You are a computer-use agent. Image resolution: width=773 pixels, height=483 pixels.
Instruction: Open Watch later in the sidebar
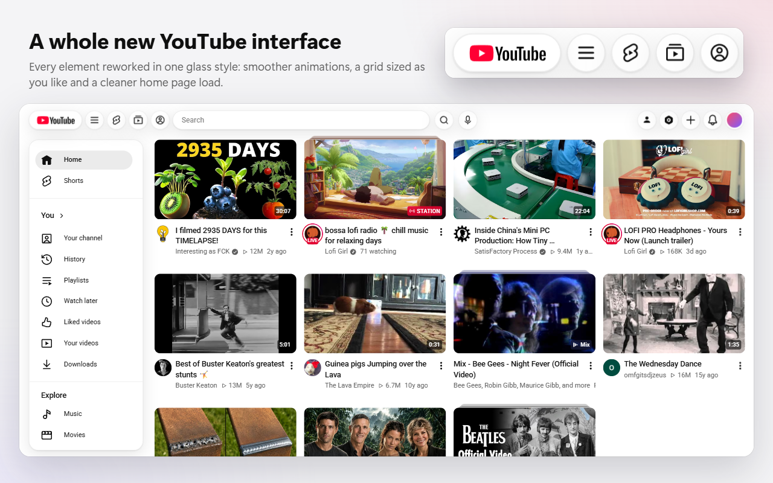click(84, 301)
